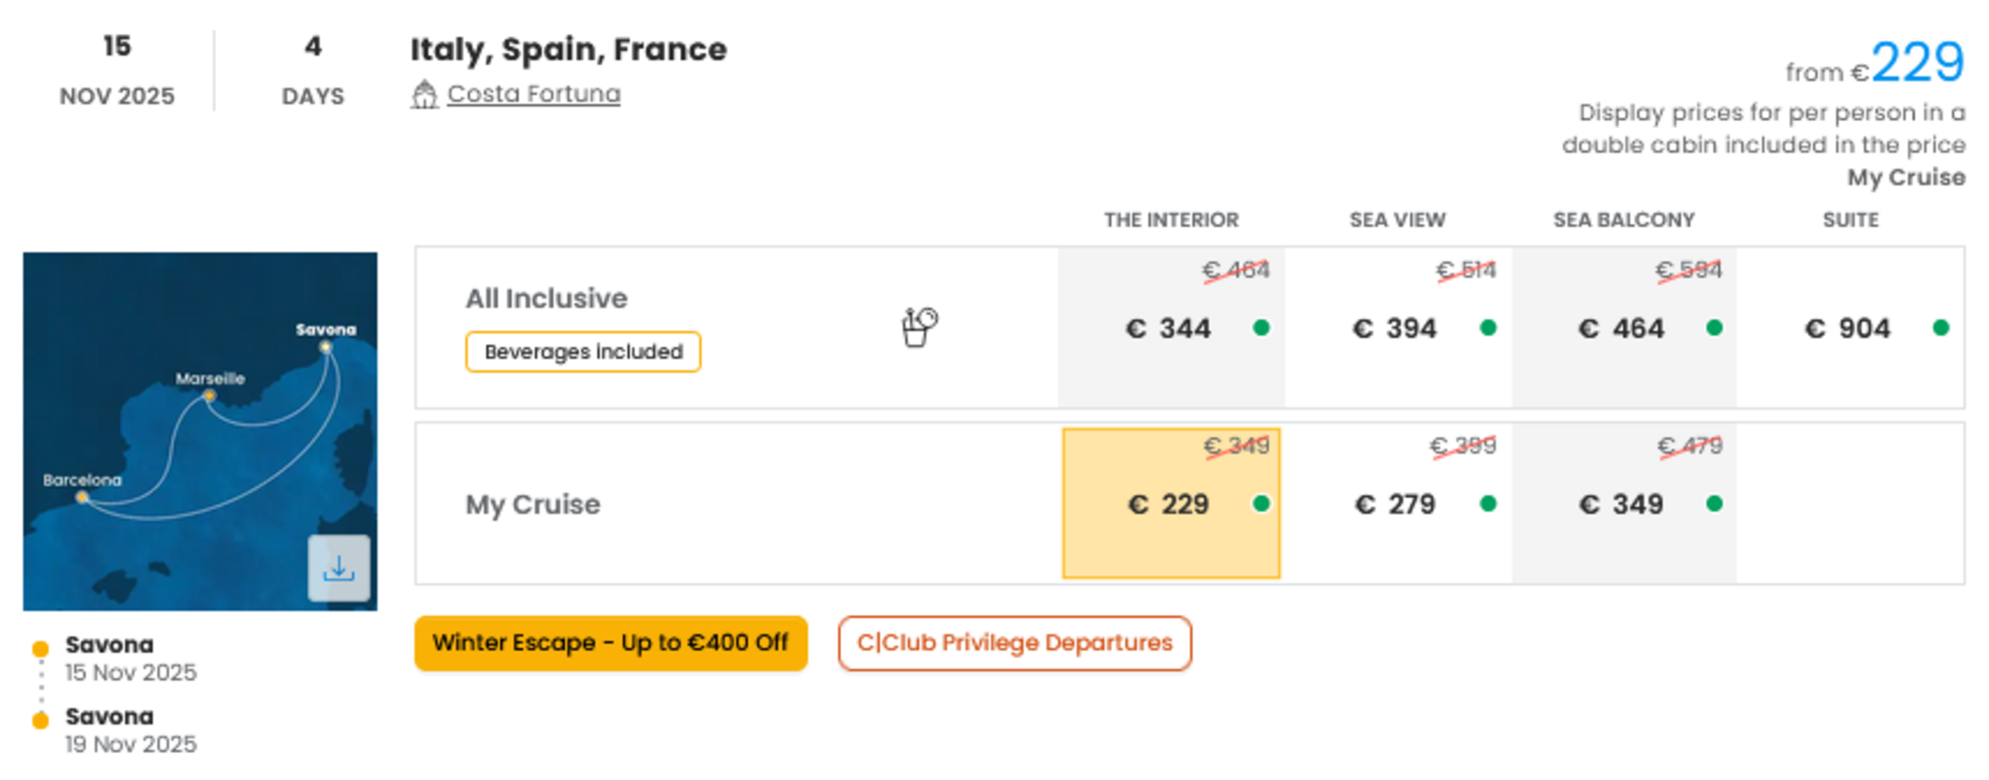The width and height of the screenshot is (1989, 780).
Task: Click the Sea Balcony column header
Action: click(x=1624, y=220)
